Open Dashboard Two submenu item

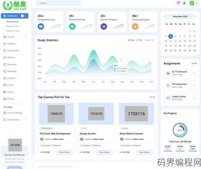coord(12,26)
